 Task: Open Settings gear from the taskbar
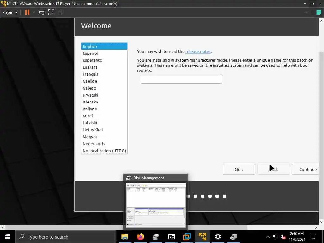pyautogui.click(x=218, y=237)
